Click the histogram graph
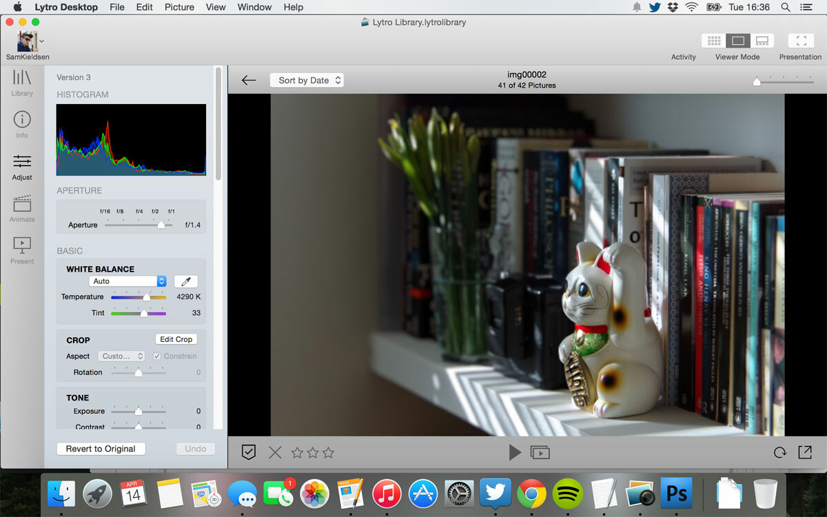The width and height of the screenshot is (827, 517). pos(131,140)
